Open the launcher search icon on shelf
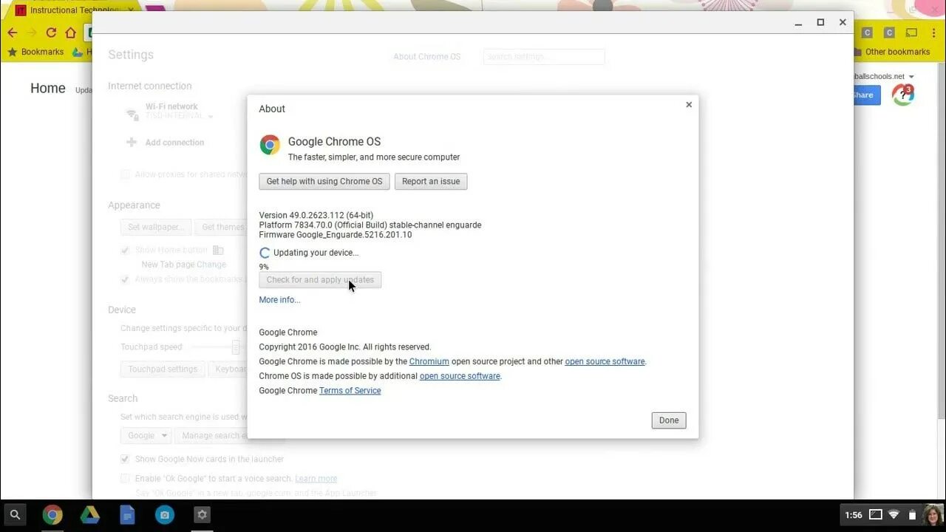Screen dimensions: 946x532 [15, 514]
